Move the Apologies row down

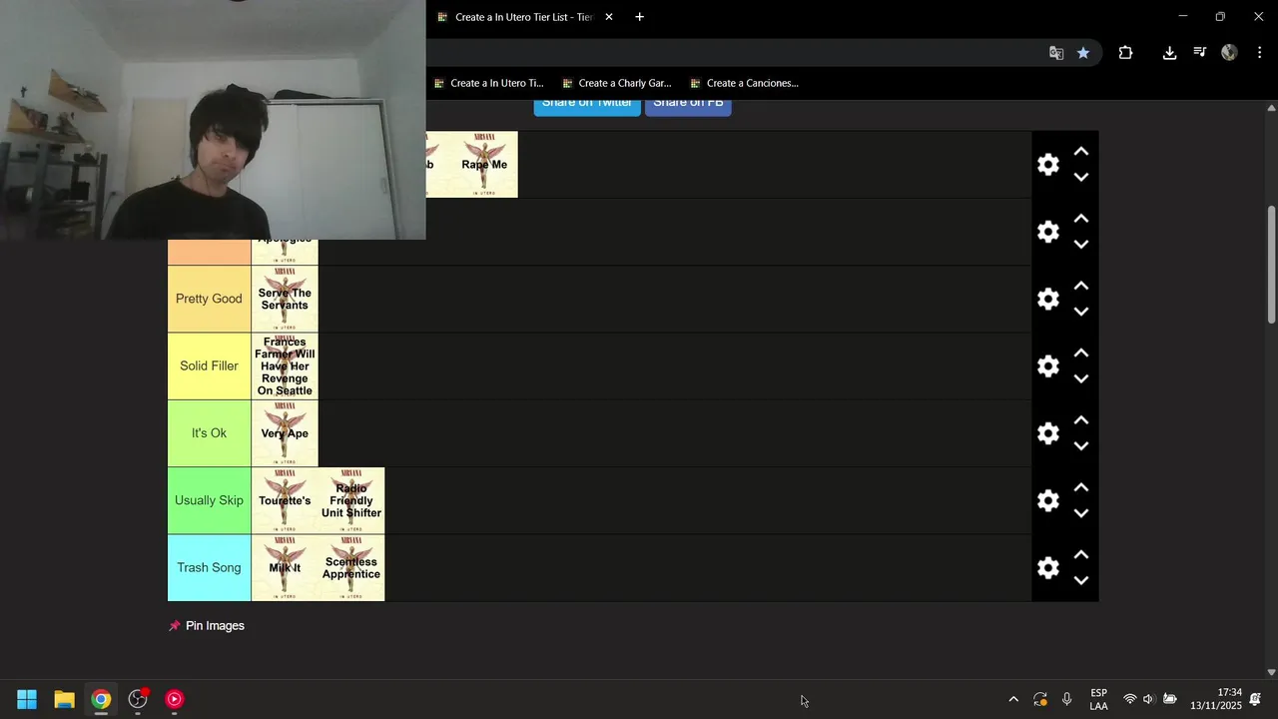[1080, 245]
